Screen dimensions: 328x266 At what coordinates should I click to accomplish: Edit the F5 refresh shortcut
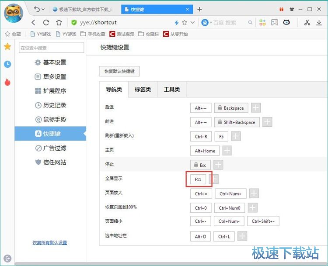[x=221, y=136]
